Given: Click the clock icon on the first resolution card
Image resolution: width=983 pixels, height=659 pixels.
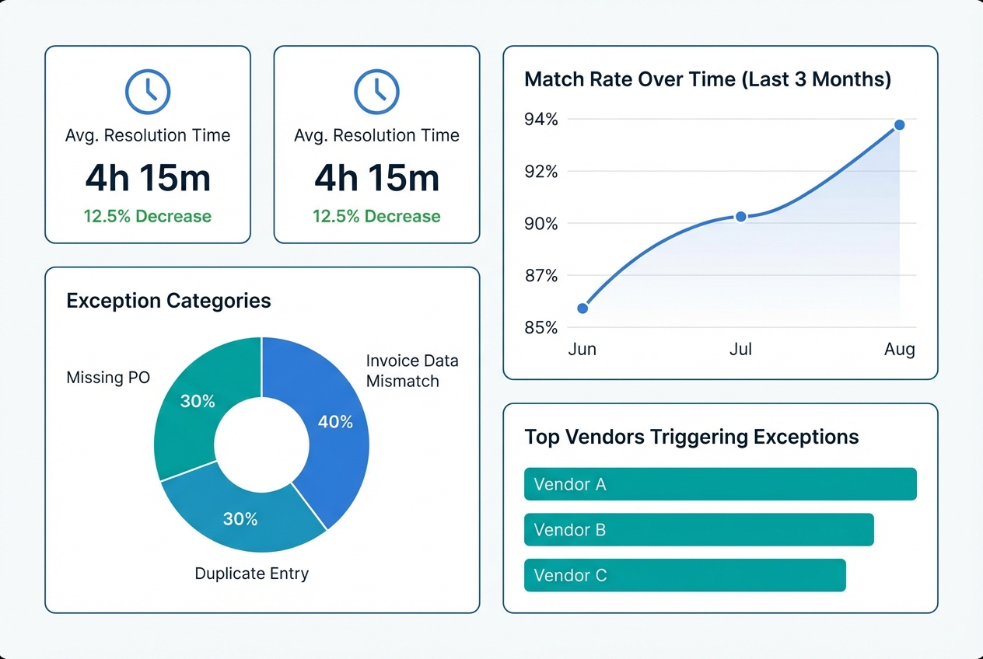Looking at the screenshot, I should (x=148, y=90).
